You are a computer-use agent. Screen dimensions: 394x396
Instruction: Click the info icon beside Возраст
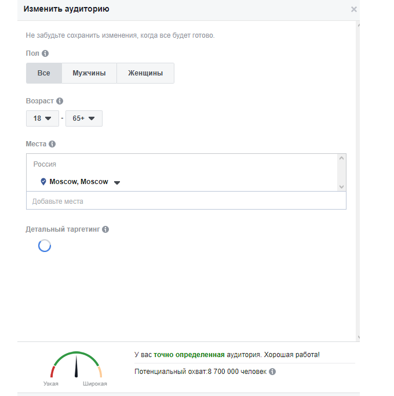click(60, 101)
